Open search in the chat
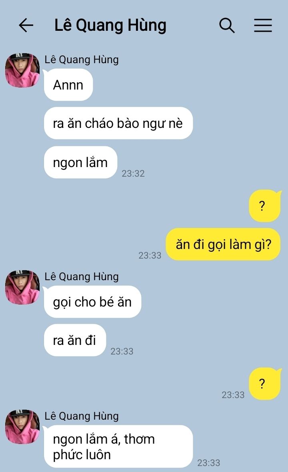 tap(227, 25)
